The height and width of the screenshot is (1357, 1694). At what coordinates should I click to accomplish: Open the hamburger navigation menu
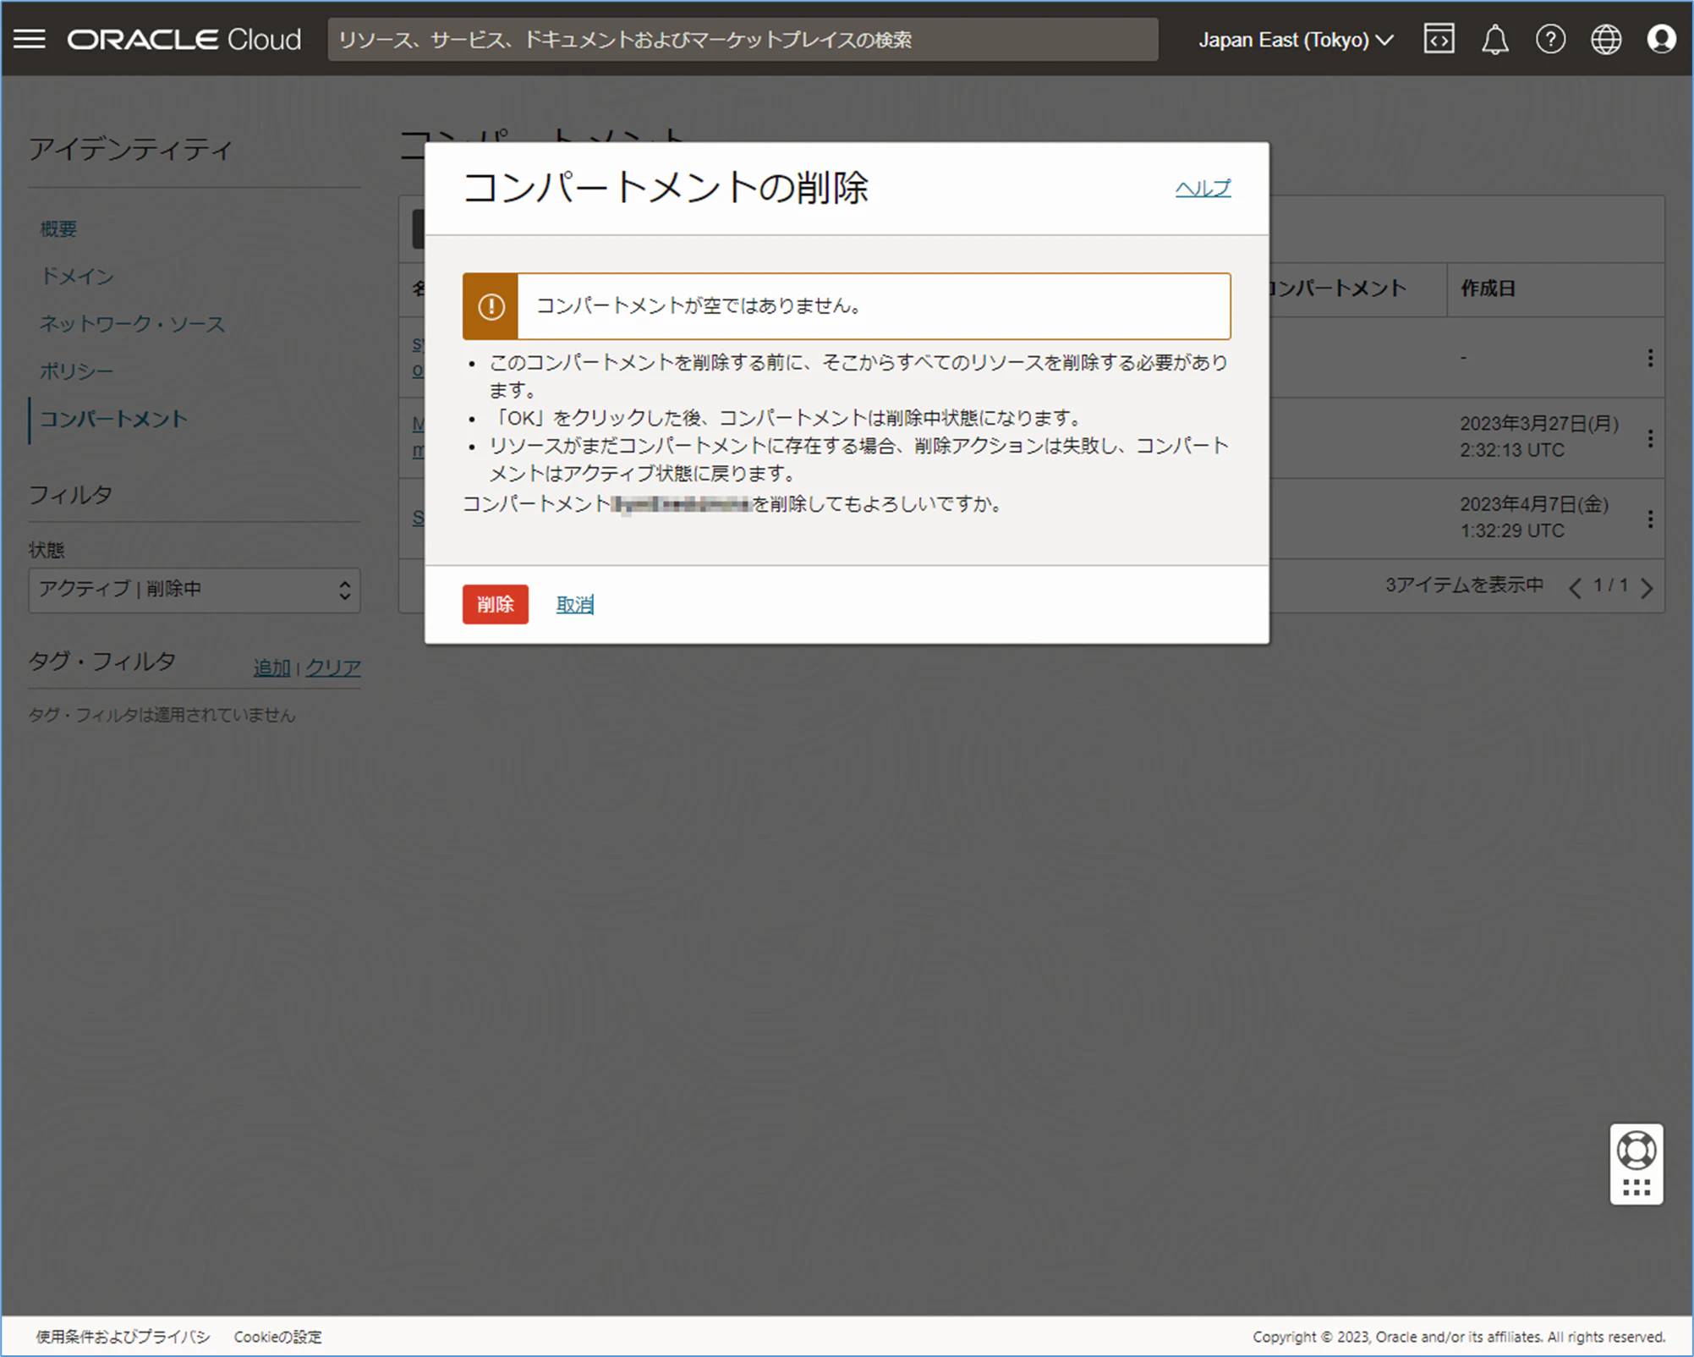coord(30,39)
